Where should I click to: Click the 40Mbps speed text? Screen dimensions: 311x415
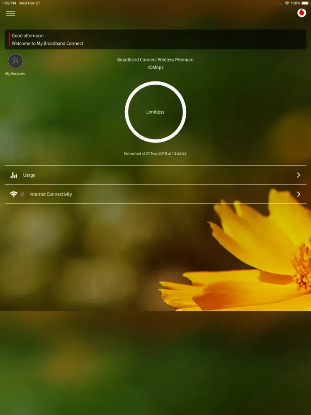tap(155, 68)
